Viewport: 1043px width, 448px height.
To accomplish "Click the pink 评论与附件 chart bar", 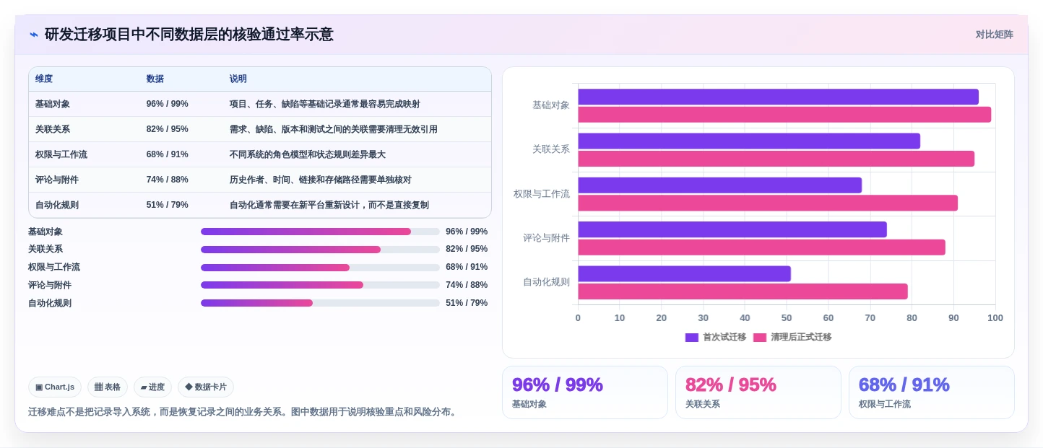I will click(x=761, y=247).
